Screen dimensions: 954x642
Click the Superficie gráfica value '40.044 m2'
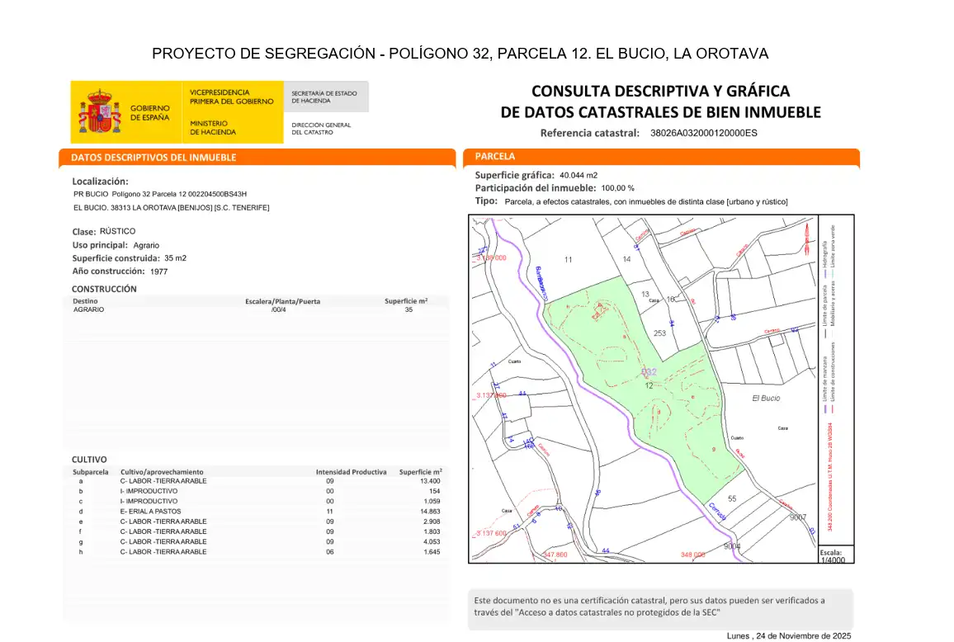[x=579, y=175]
